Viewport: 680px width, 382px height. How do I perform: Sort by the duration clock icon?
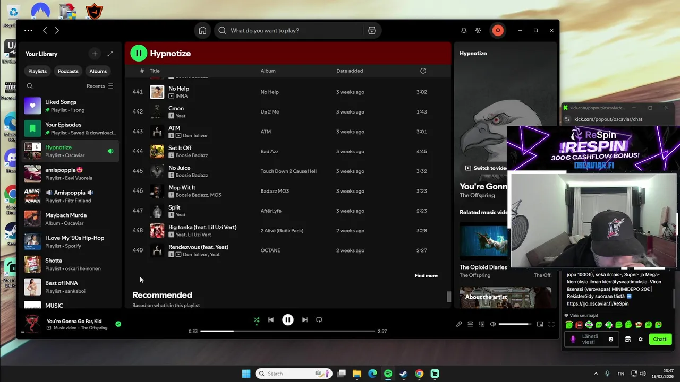(x=423, y=71)
